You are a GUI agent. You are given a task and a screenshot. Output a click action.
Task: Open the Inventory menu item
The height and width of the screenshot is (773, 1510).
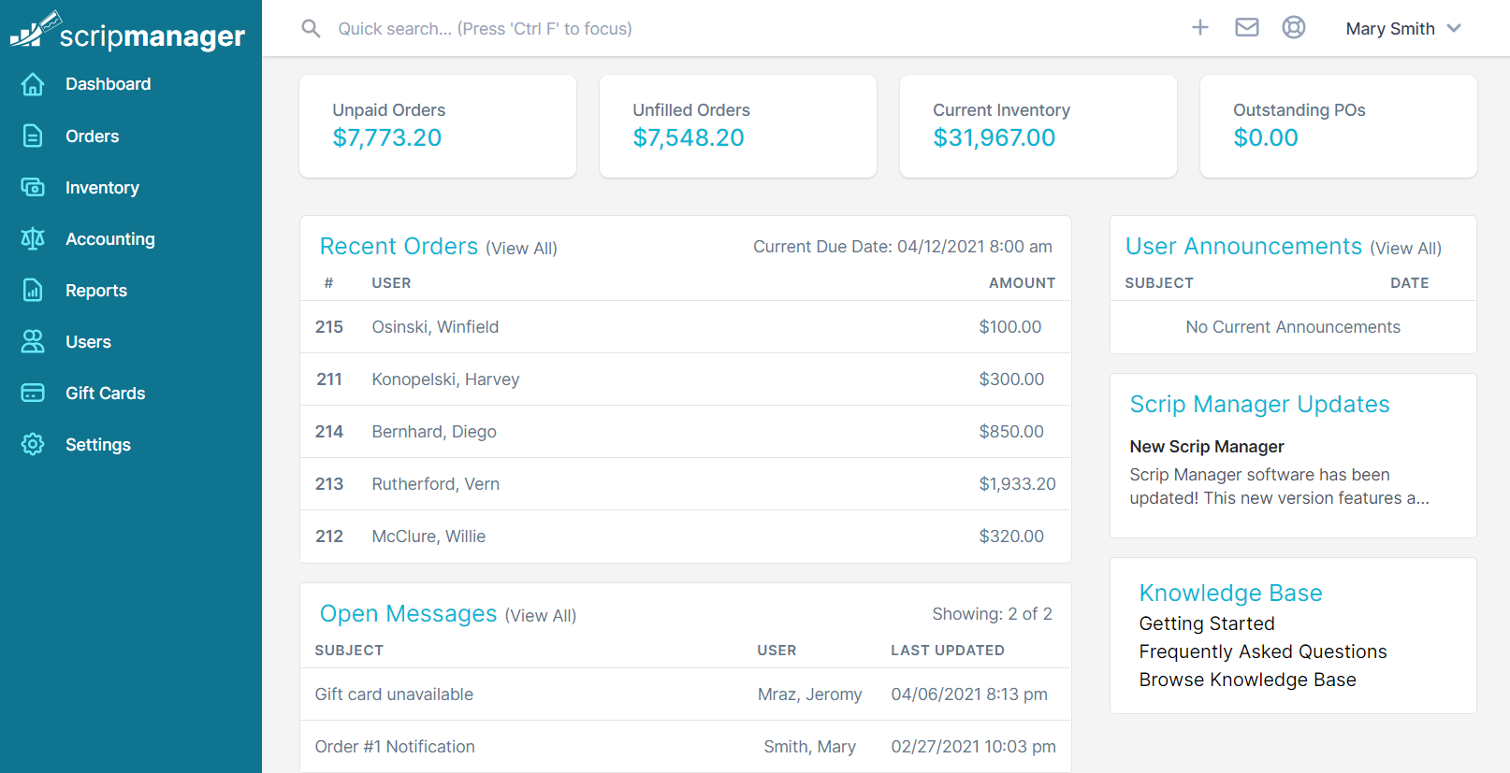coord(102,188)
